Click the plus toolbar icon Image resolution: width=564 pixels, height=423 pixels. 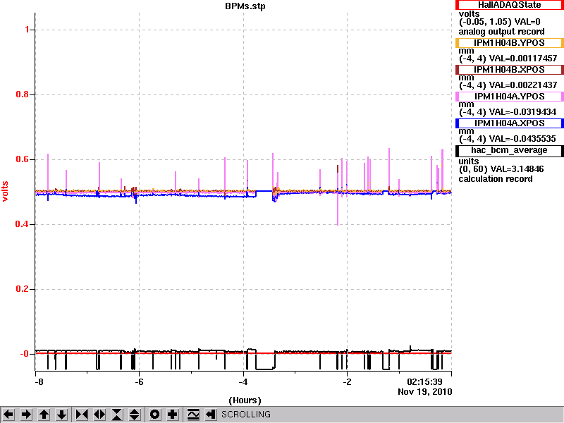173,415
